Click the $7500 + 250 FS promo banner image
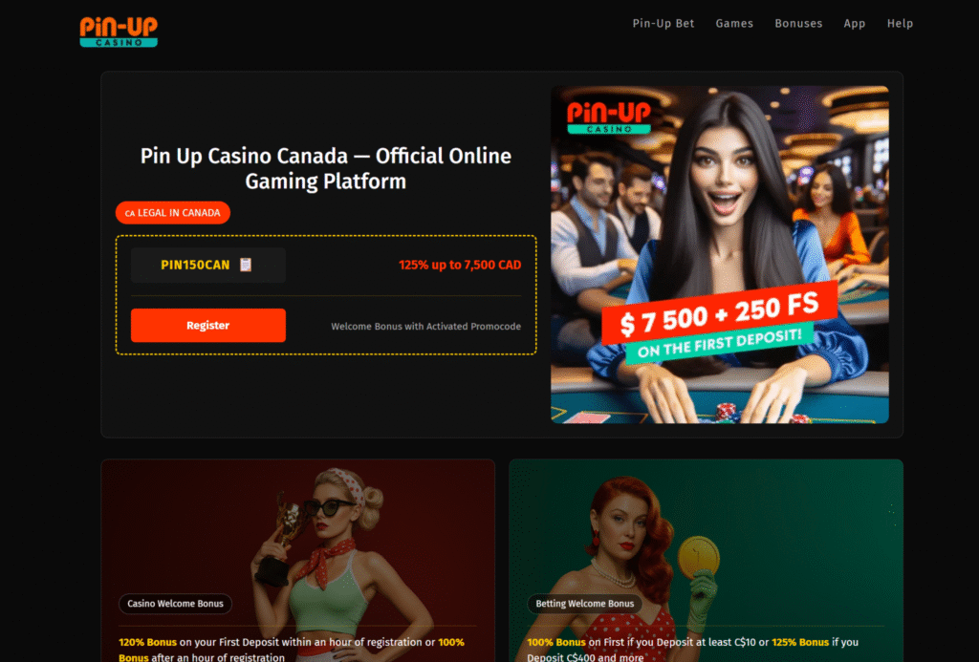This screenshot has height=662, width=979. (x=719, y=254)
